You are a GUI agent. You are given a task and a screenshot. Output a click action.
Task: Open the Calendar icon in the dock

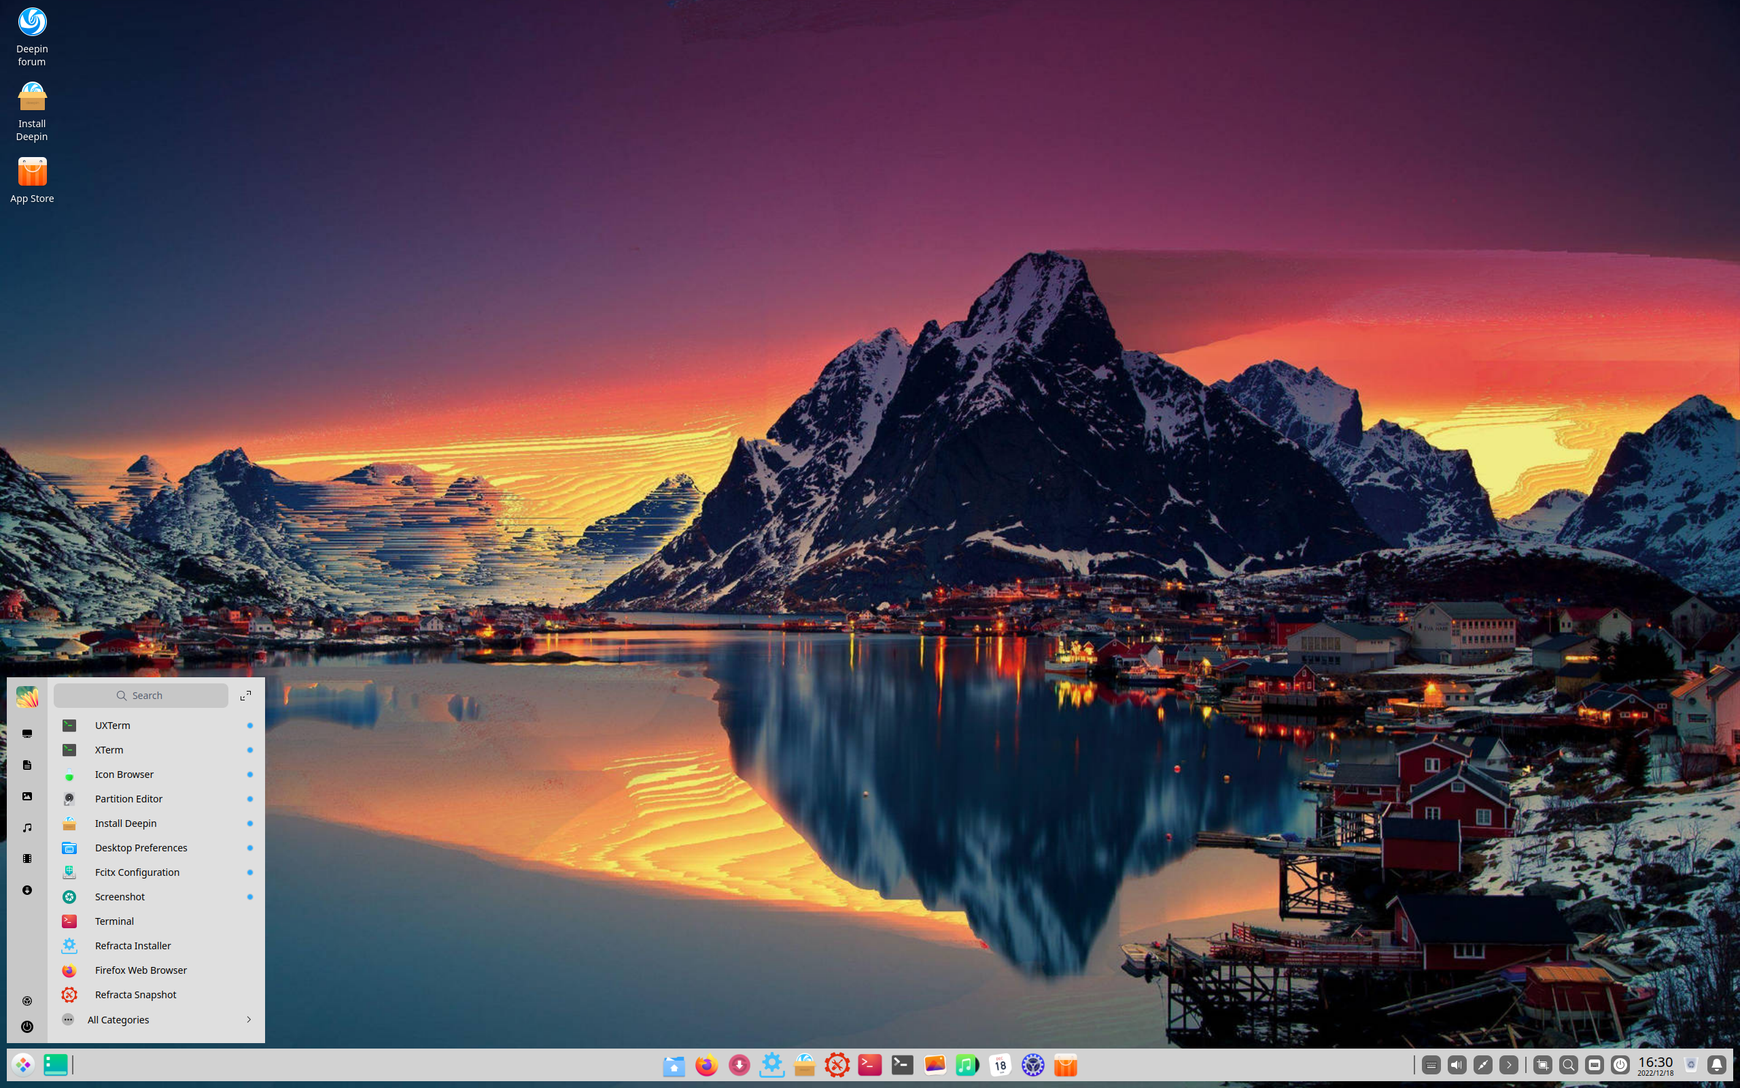1000,1065
